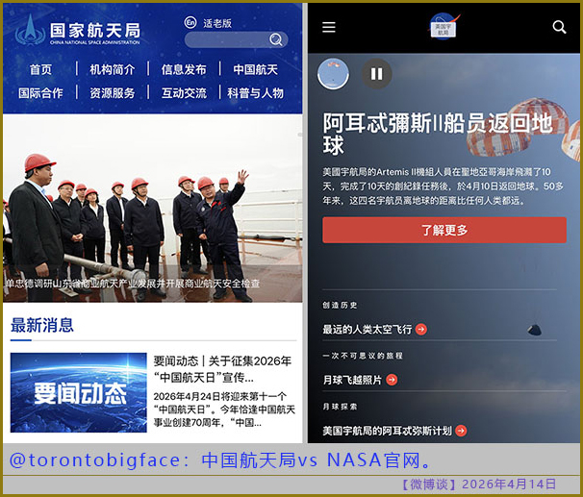
Task: Click the 一次不可思议的旅程 section label
Action: coord(363,356)
